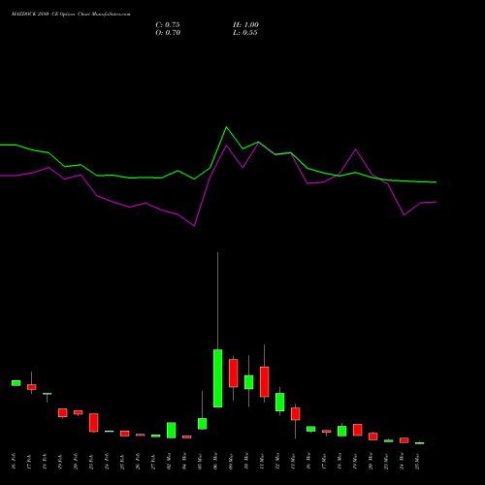Select the red 19 Mar candlestick
Image resolution: width=485 pixels, height=485 pixels.
tap(358, 430)
